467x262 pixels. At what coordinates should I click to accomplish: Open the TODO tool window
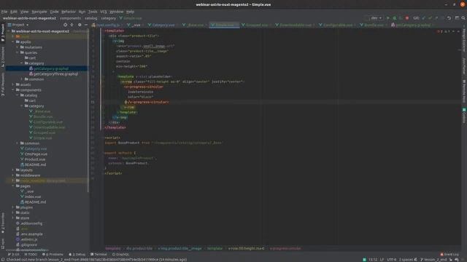(x=31, y=255)
